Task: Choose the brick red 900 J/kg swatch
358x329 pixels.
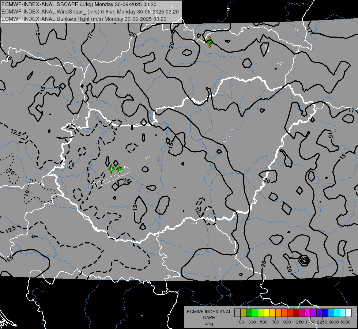Action: point(290,313)
